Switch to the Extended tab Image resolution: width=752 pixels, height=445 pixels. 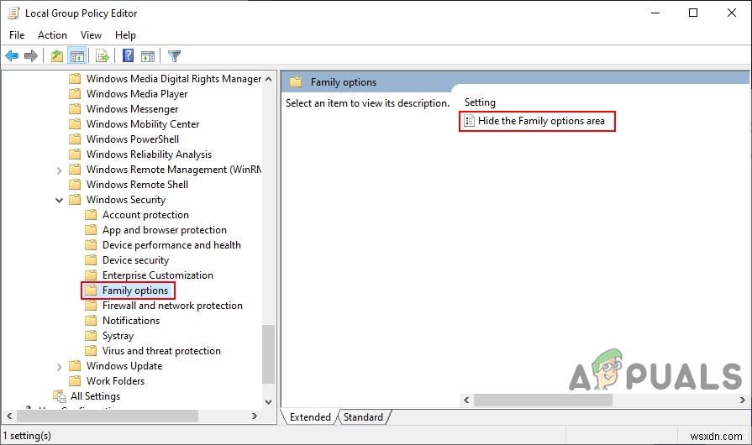point(310,417)
